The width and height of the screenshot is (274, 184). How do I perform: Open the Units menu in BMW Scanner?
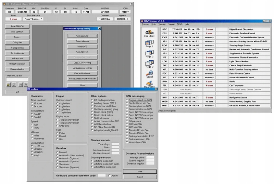click(x=153, y=25)
